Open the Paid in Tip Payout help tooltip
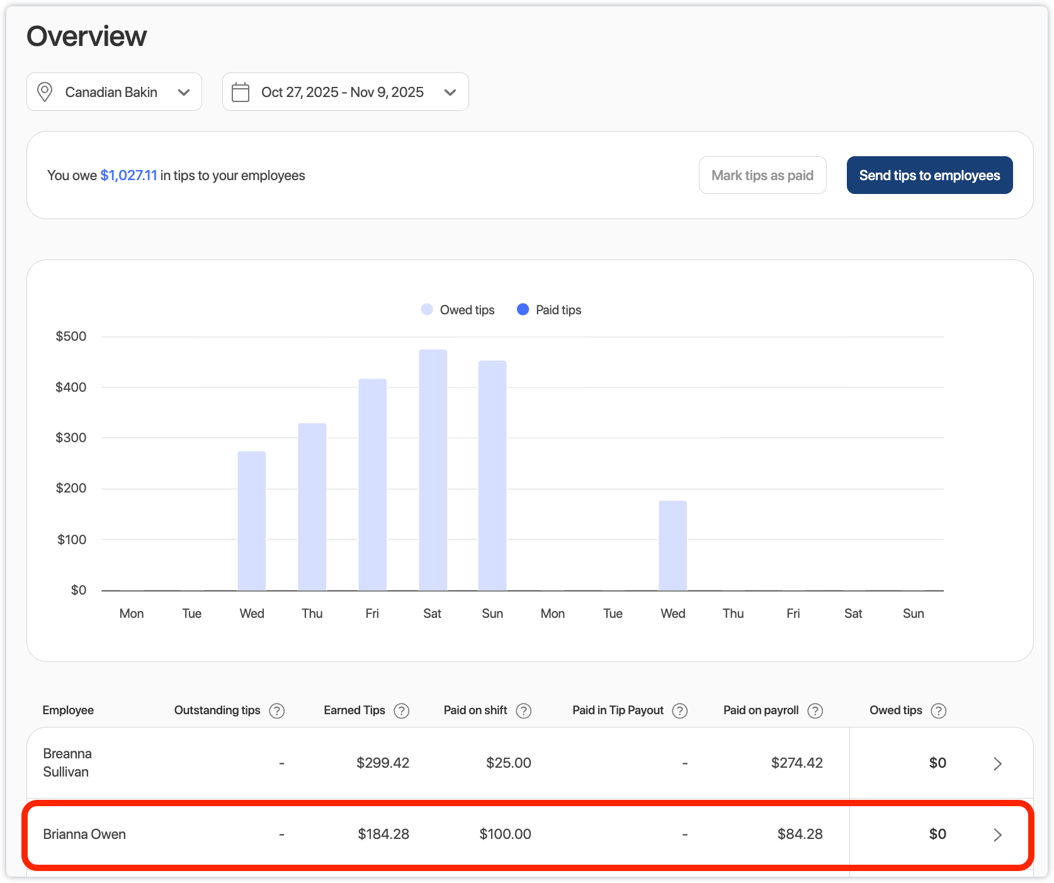 point(679,710)
